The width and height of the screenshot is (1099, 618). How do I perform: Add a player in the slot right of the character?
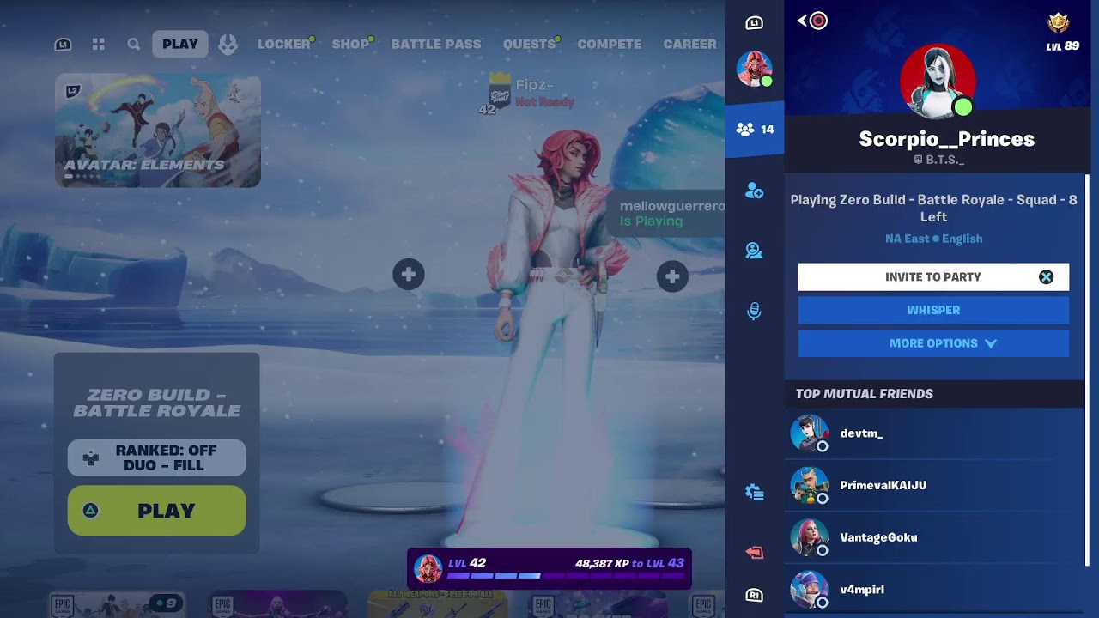(x=672, y=276)
